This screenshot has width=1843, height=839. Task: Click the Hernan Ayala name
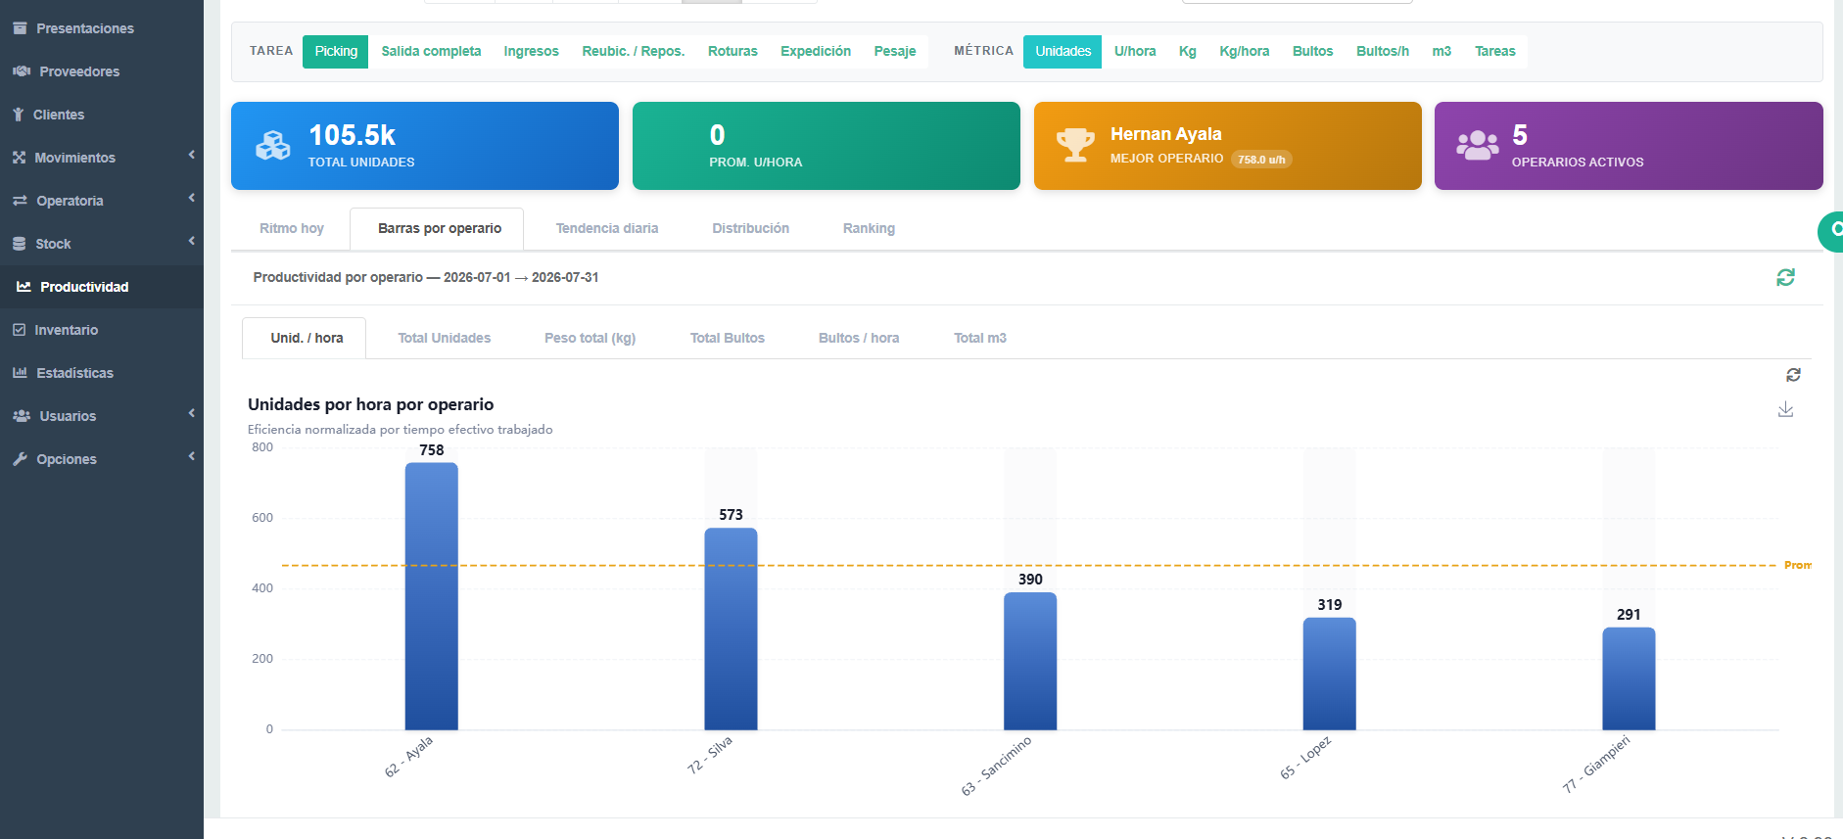click(x=1166, y=134)
